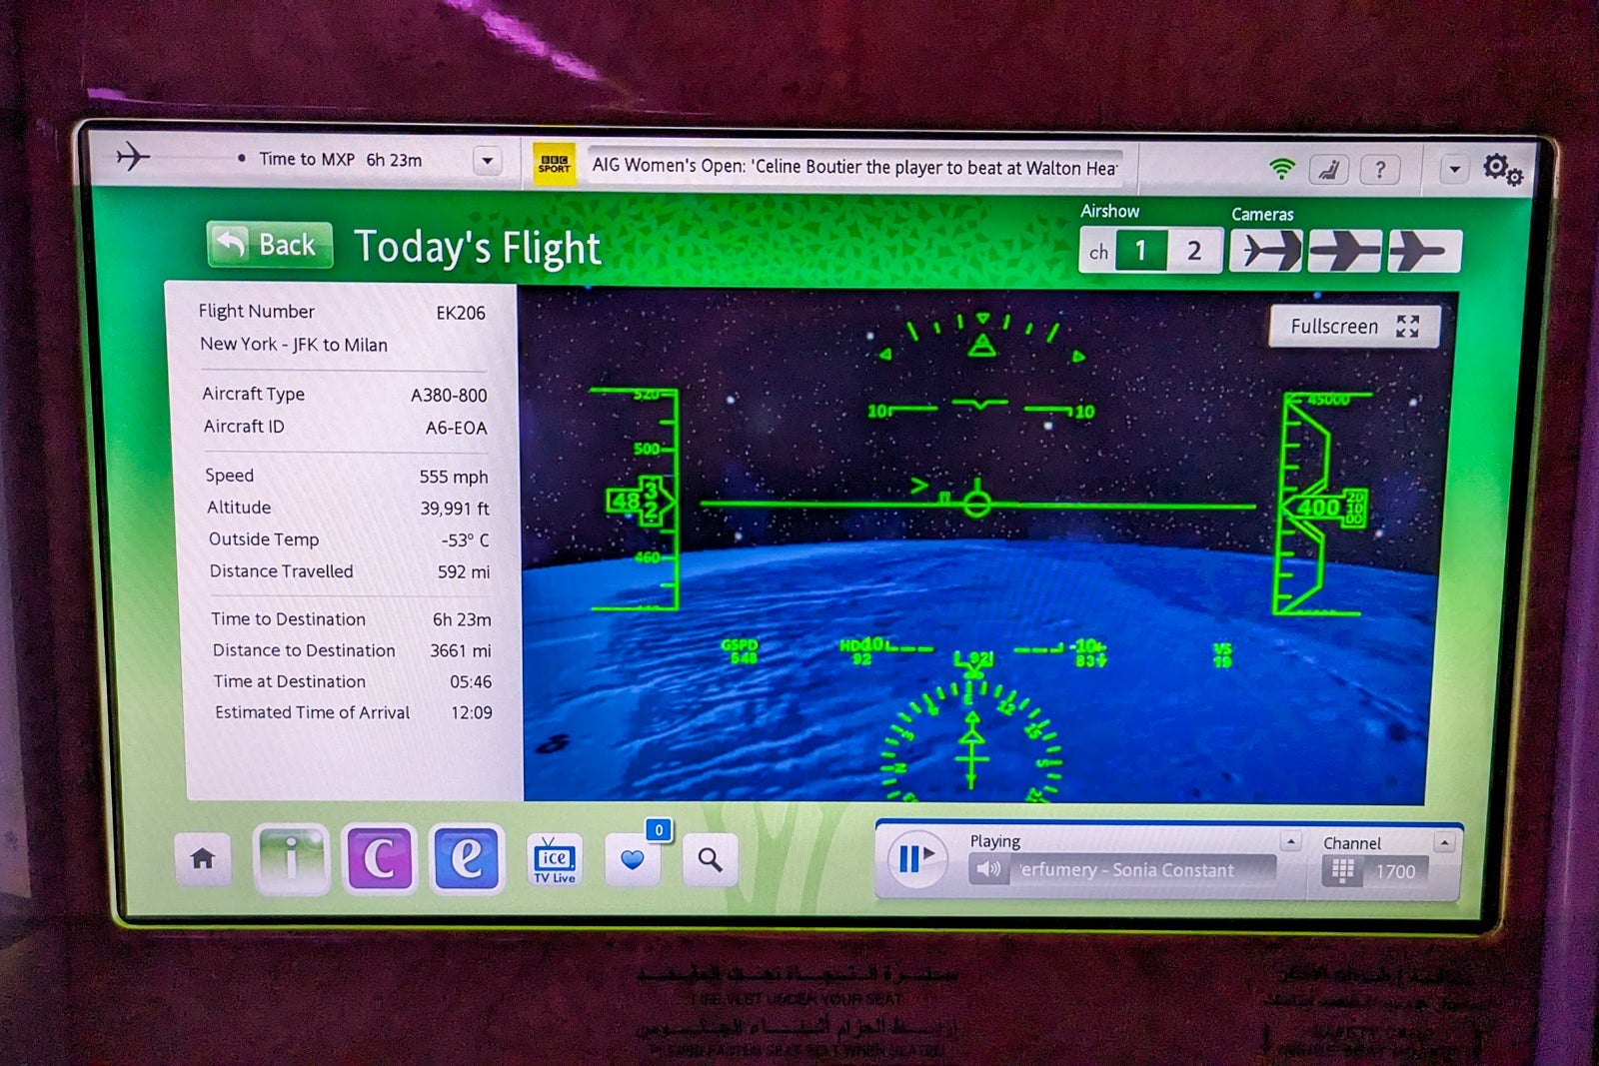Click the Back button
Viewport: 1599px width, 1066px height.
[x=269, y=245]
